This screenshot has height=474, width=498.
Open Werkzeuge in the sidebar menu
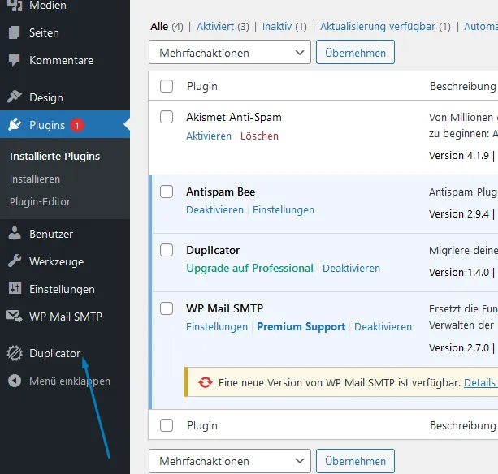pyautogui.click(x=57, y=261)
